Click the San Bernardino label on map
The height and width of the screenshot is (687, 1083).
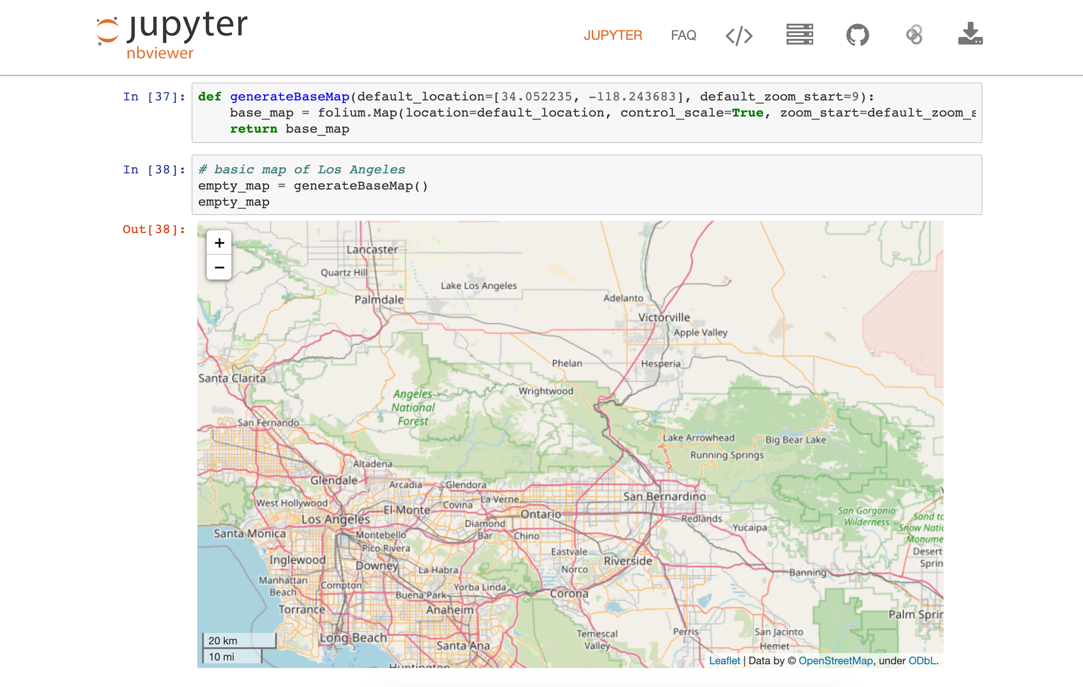664,497
